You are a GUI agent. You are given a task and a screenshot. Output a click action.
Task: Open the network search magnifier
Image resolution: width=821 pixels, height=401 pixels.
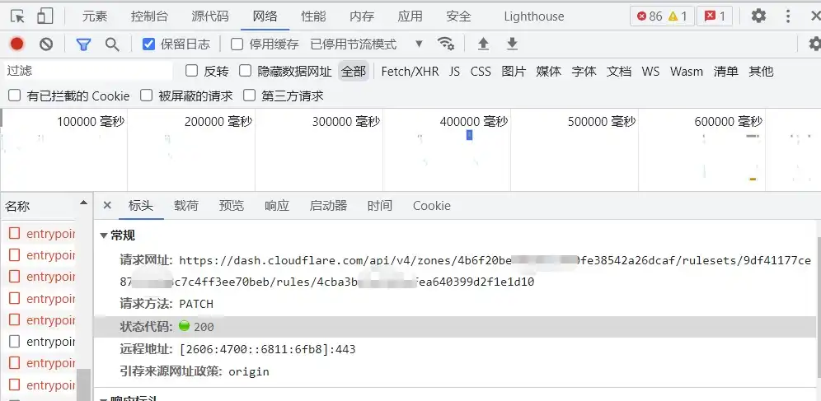point(112,44)
